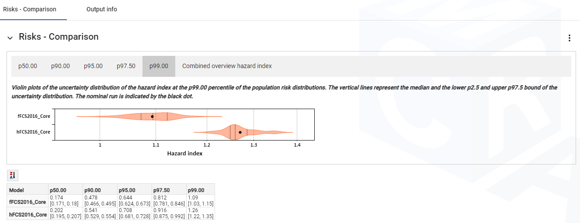This screenshot has height=223, width=580.
Task: Show p97.50 percentile violin plot tab
Action: pos(126,66)
